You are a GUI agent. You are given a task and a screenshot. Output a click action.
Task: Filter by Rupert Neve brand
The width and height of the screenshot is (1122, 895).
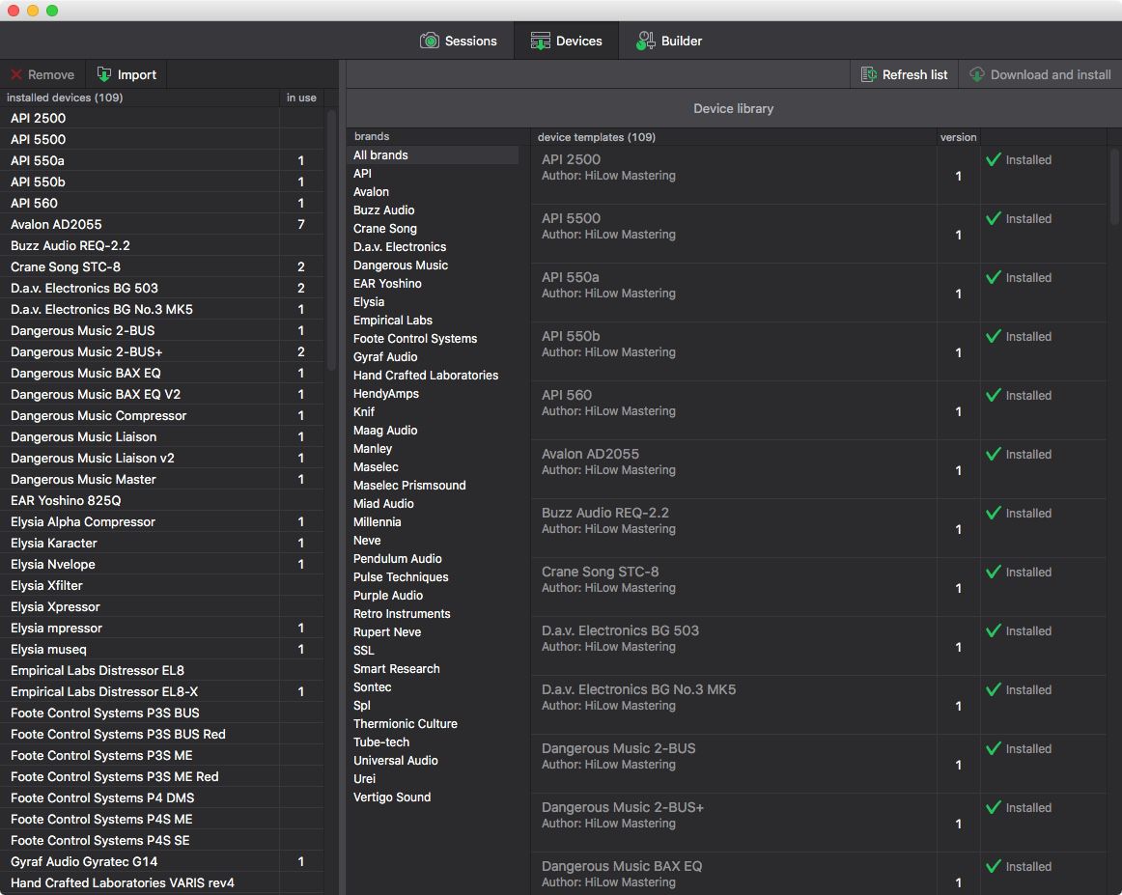(x=433, y=631)
